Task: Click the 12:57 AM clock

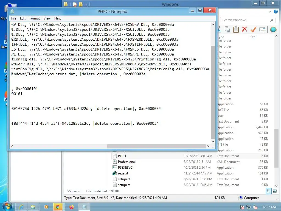Action: pos(269,207)
